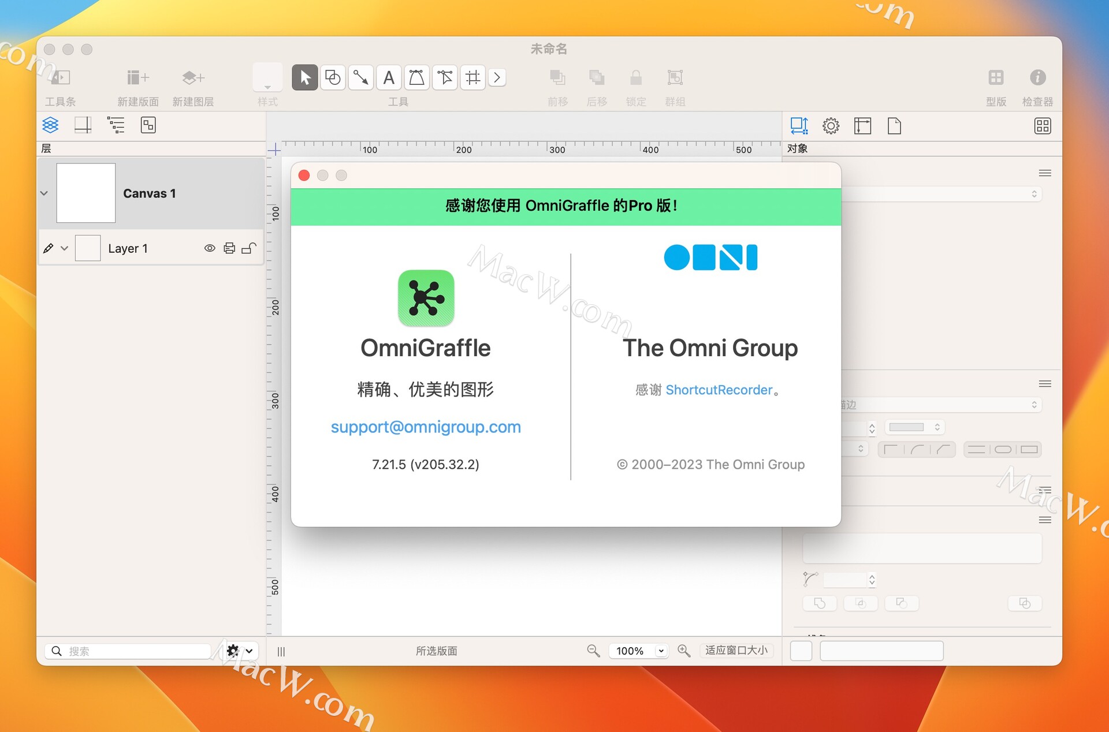Viewport: 1109px width, 732px height.
Task: Click the New Layer toolbar icon
Action: click(x=193, y=77)
